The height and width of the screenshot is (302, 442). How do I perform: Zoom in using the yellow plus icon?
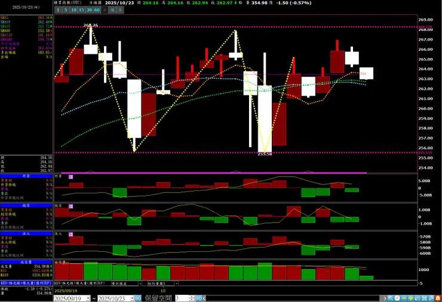(x=410, y=298)
